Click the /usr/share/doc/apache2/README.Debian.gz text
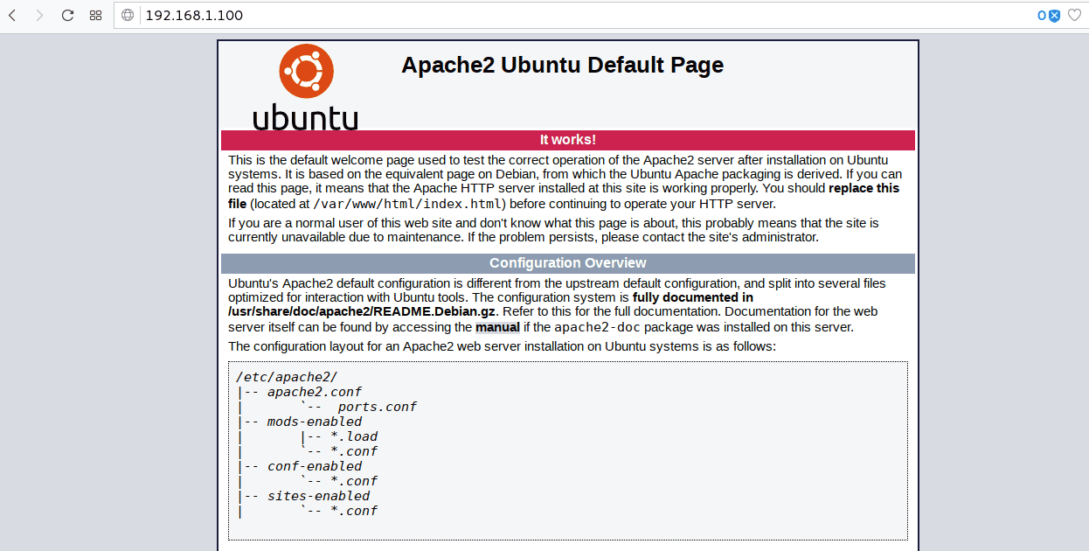 tap(363, 311)
